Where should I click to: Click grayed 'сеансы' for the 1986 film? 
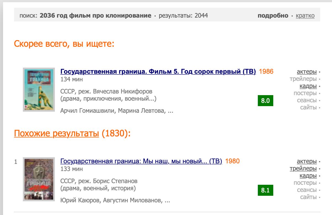(x=307, y=101)
